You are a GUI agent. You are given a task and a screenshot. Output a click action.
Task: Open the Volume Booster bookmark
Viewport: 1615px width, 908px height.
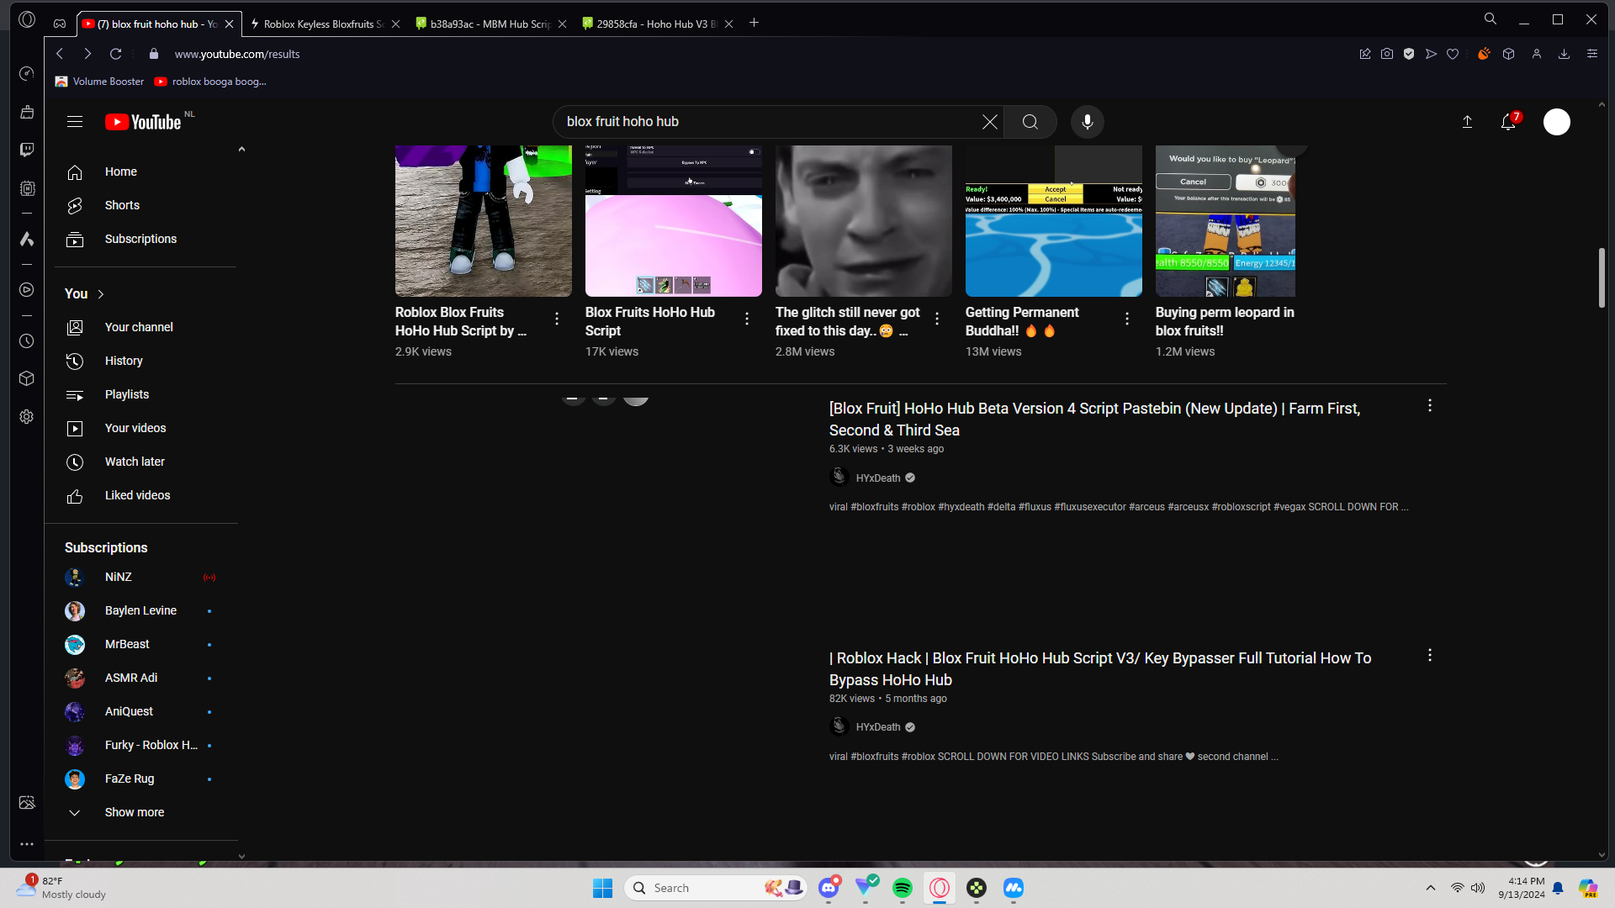99,82
